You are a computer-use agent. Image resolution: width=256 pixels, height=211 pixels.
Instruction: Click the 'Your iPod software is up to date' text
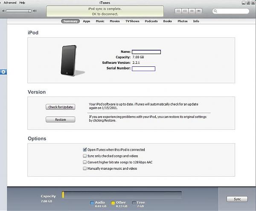pyautogui.click(x=143, y=106)
